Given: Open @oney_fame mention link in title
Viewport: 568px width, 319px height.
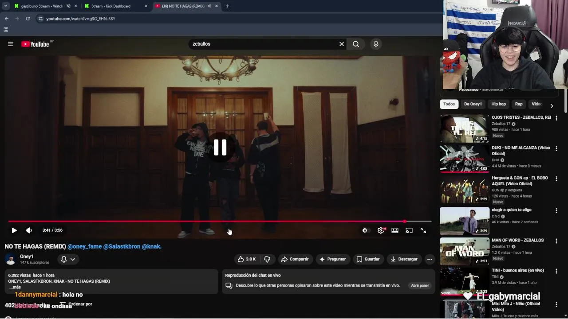Looking at the screenshot, I should click(84, 246).
